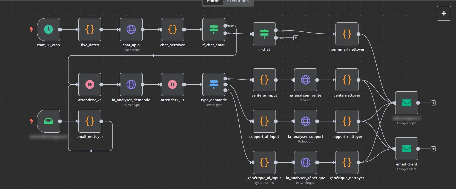Click the 'non_email_nettoyer' node label
Viewport: 456px width, 189px height.
[x=347, y=49]
